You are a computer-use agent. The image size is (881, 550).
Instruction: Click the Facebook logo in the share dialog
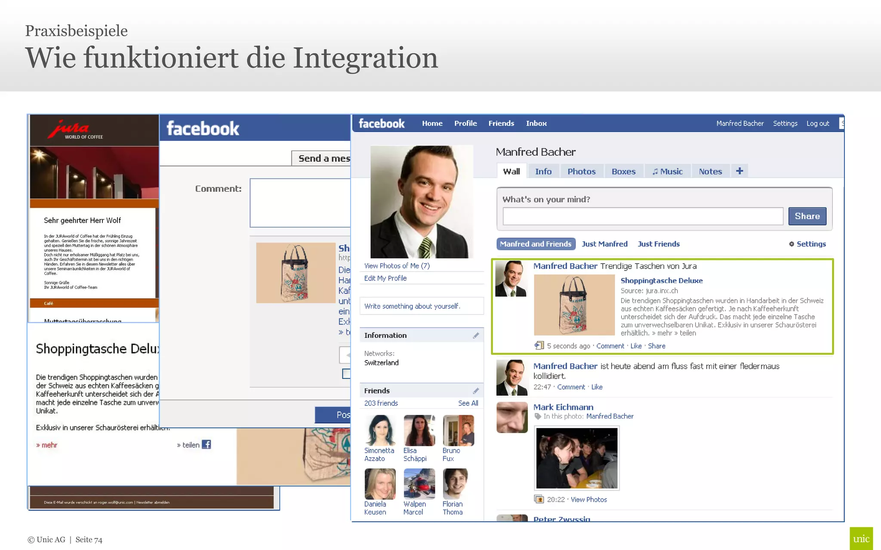(203, 128)
